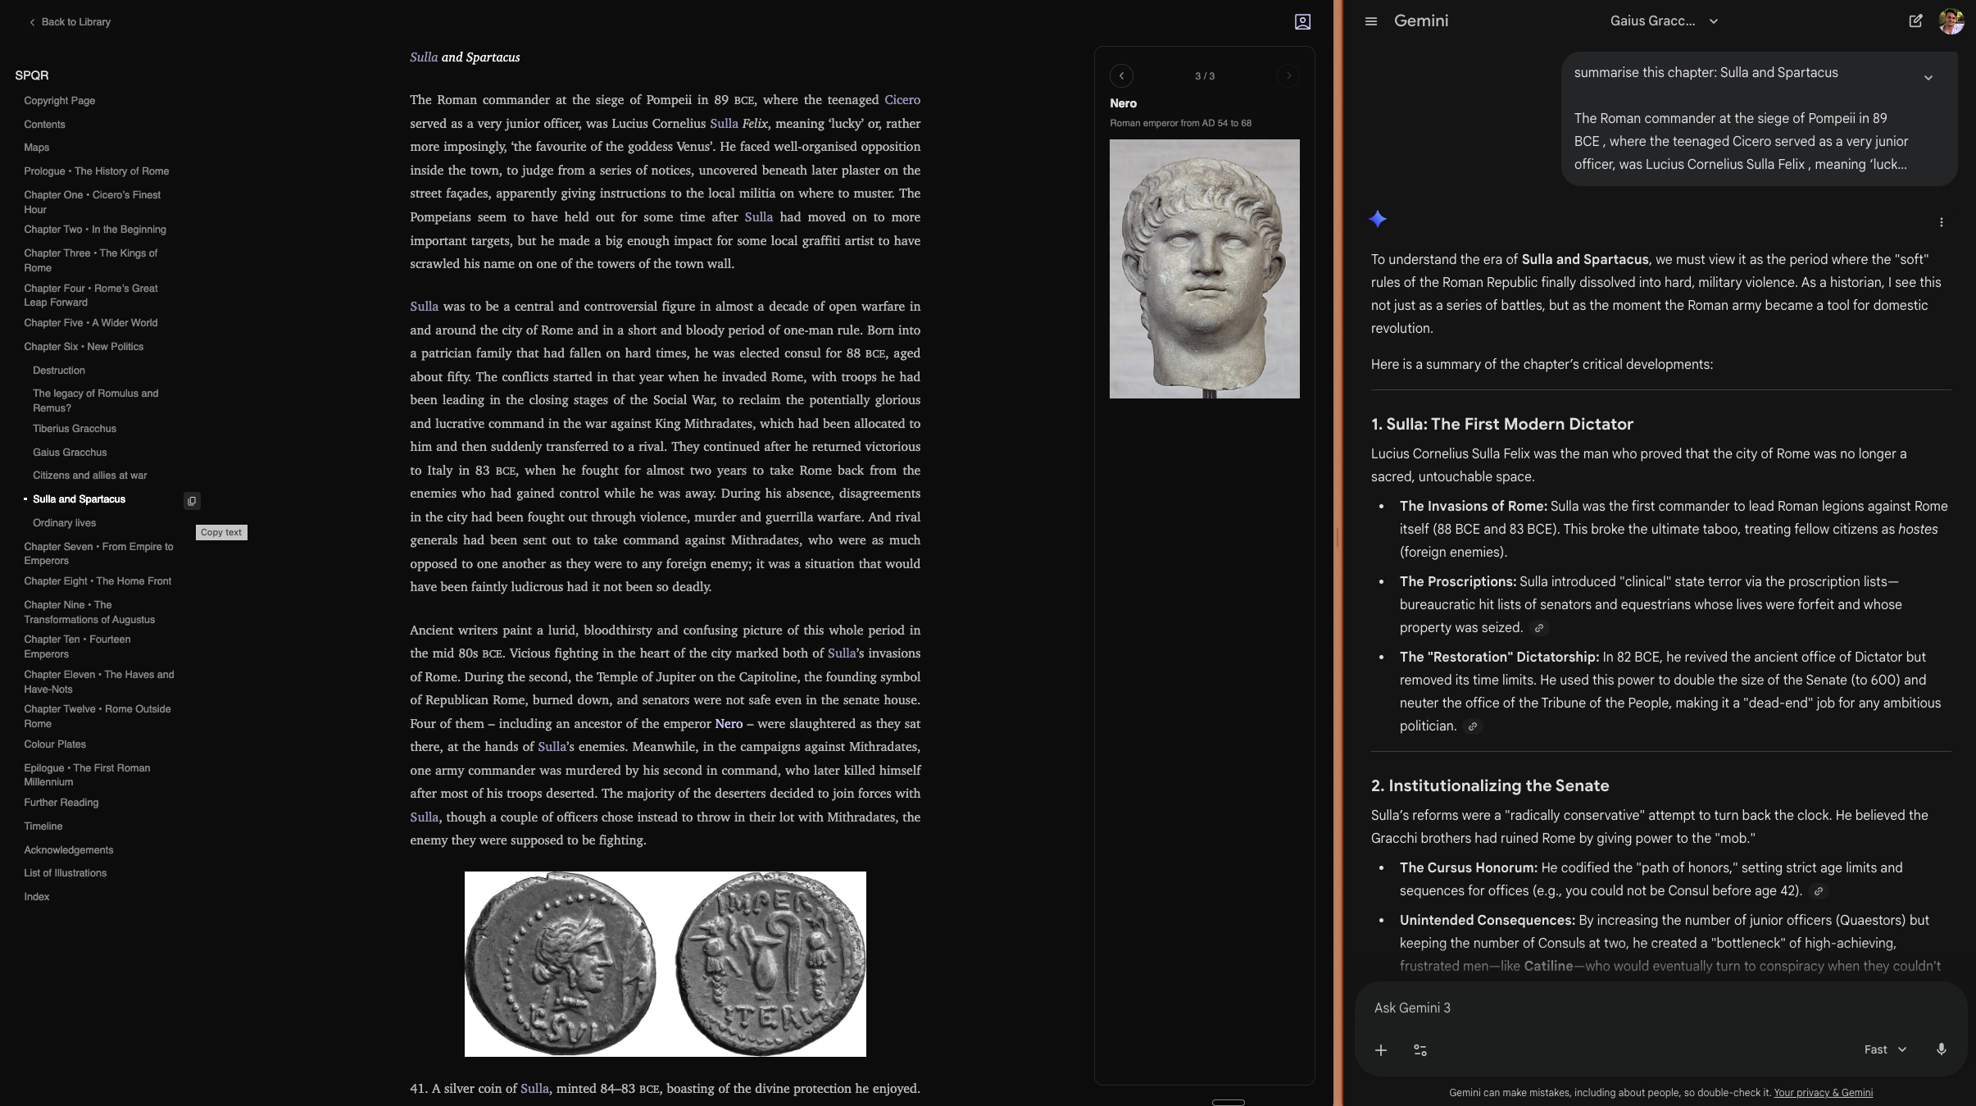Open Gaius Gracc... conversation dropdown
This screenshot has height=1106, width=1976.
coord(1664,21)
